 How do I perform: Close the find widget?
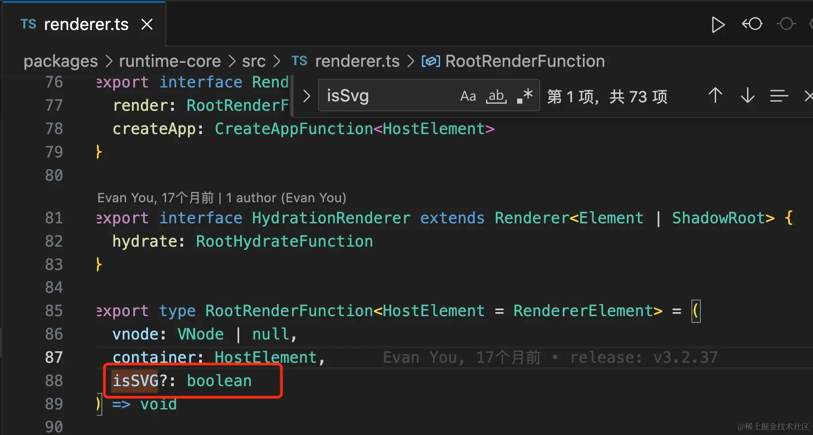808,96
